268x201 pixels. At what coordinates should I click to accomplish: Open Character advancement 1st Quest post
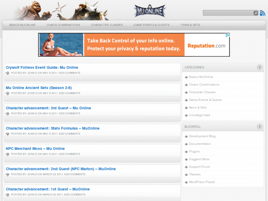pyautogui.click(x=48, y=189)
